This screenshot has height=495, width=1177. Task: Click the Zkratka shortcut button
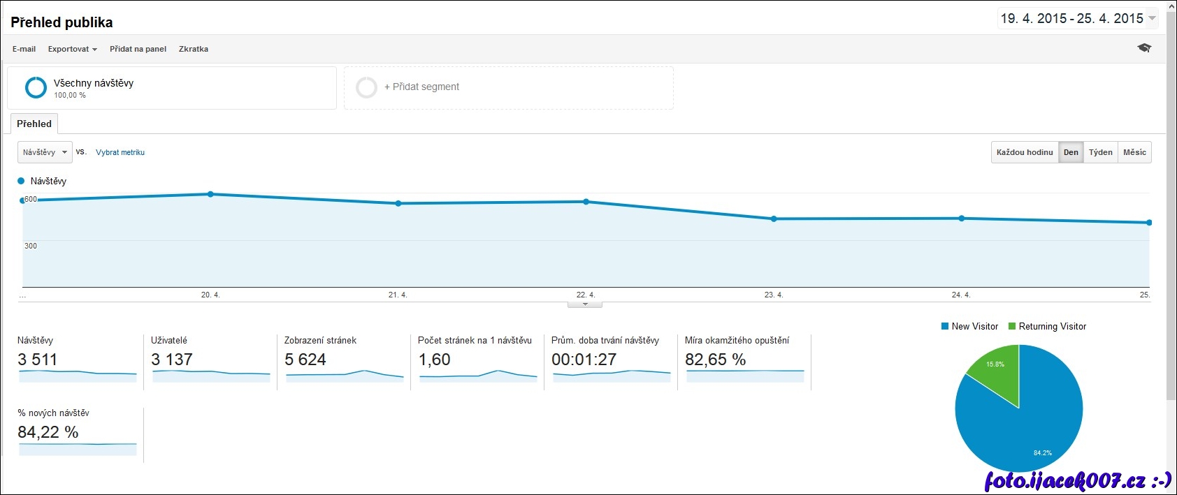point(194,49)
